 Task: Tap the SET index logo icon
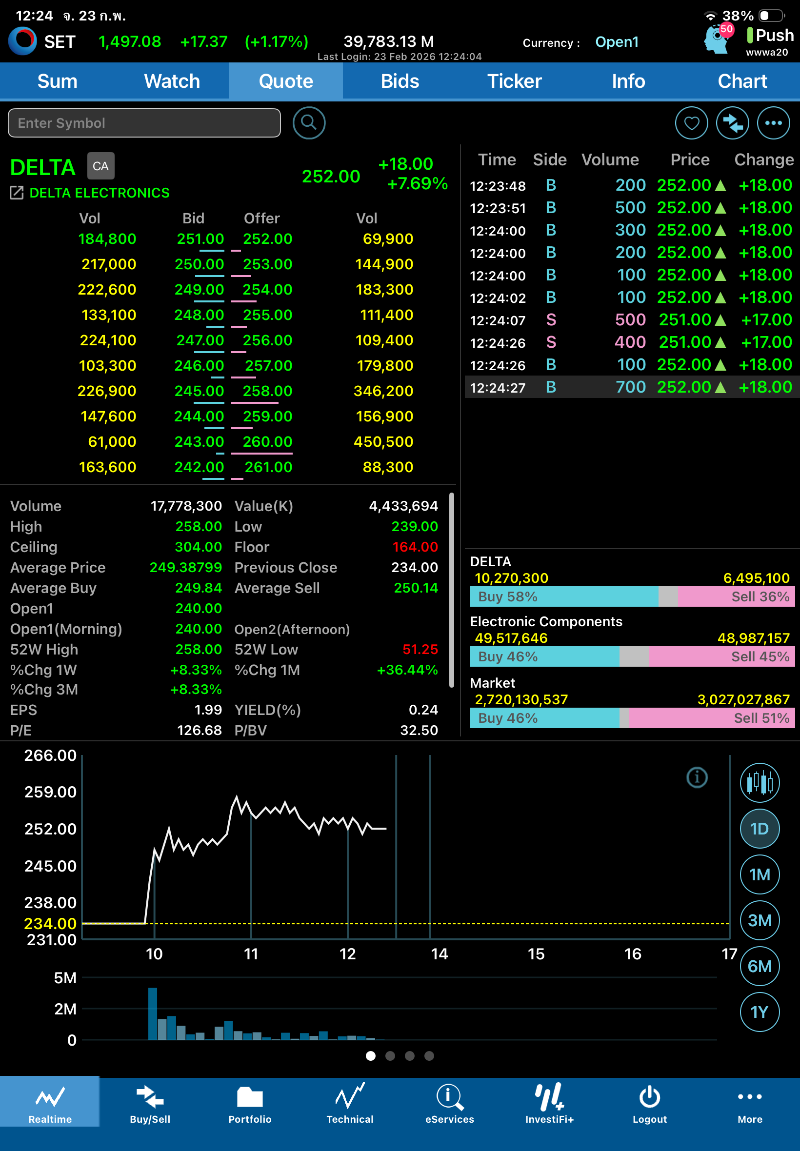tap(22, 40)
